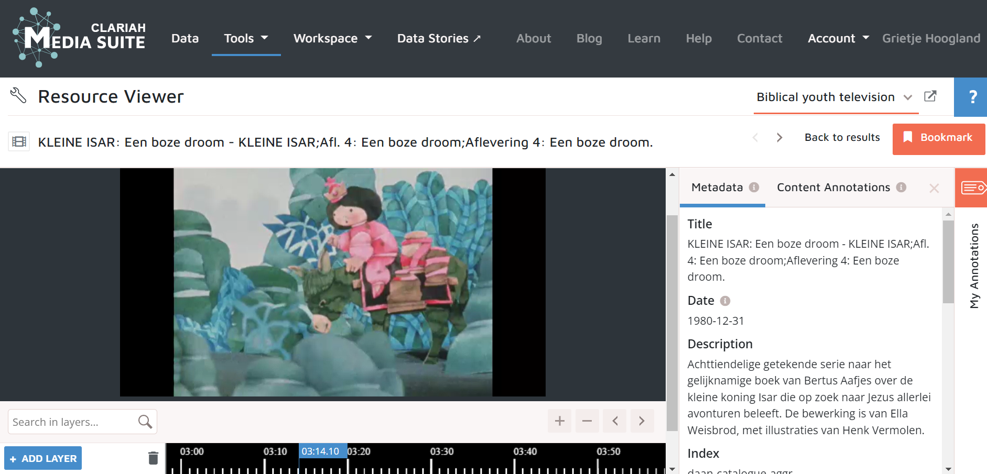Click the My Annotations tag icon
The width and height of the screenshot is (987, 474).
point(972,188)
